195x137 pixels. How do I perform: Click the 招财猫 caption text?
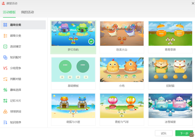point(170,86)
